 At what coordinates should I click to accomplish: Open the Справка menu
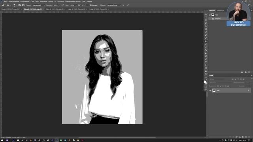(89, 1)
